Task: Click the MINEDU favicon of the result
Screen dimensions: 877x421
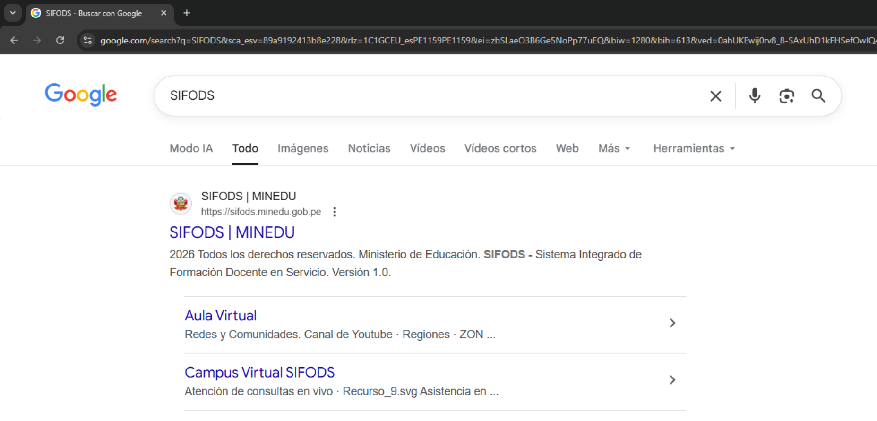Action: [181, 204]
